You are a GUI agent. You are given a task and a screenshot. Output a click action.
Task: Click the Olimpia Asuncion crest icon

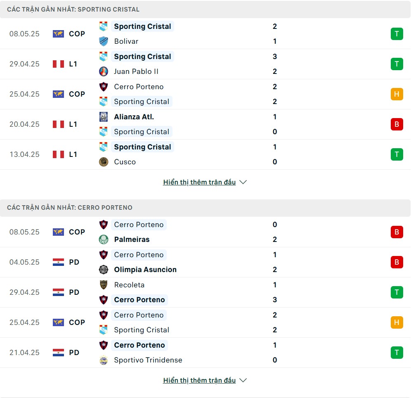point(104,270)
